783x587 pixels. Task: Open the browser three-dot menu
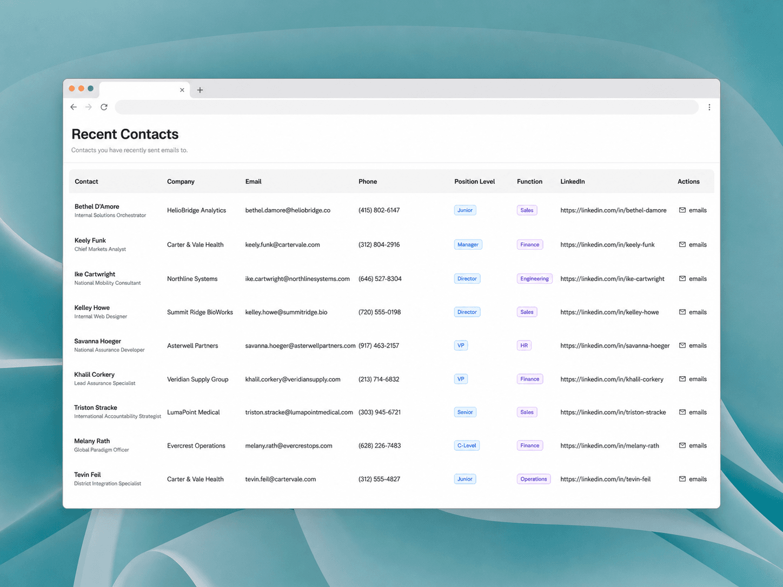coord(709,107)
